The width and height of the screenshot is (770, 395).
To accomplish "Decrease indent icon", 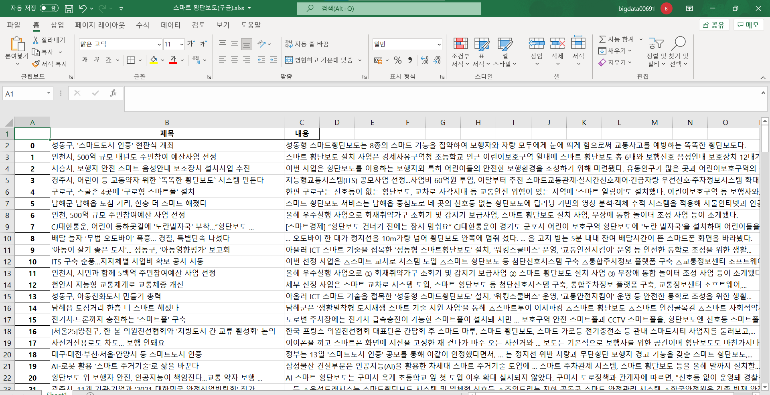I will [x=261, y=60].
